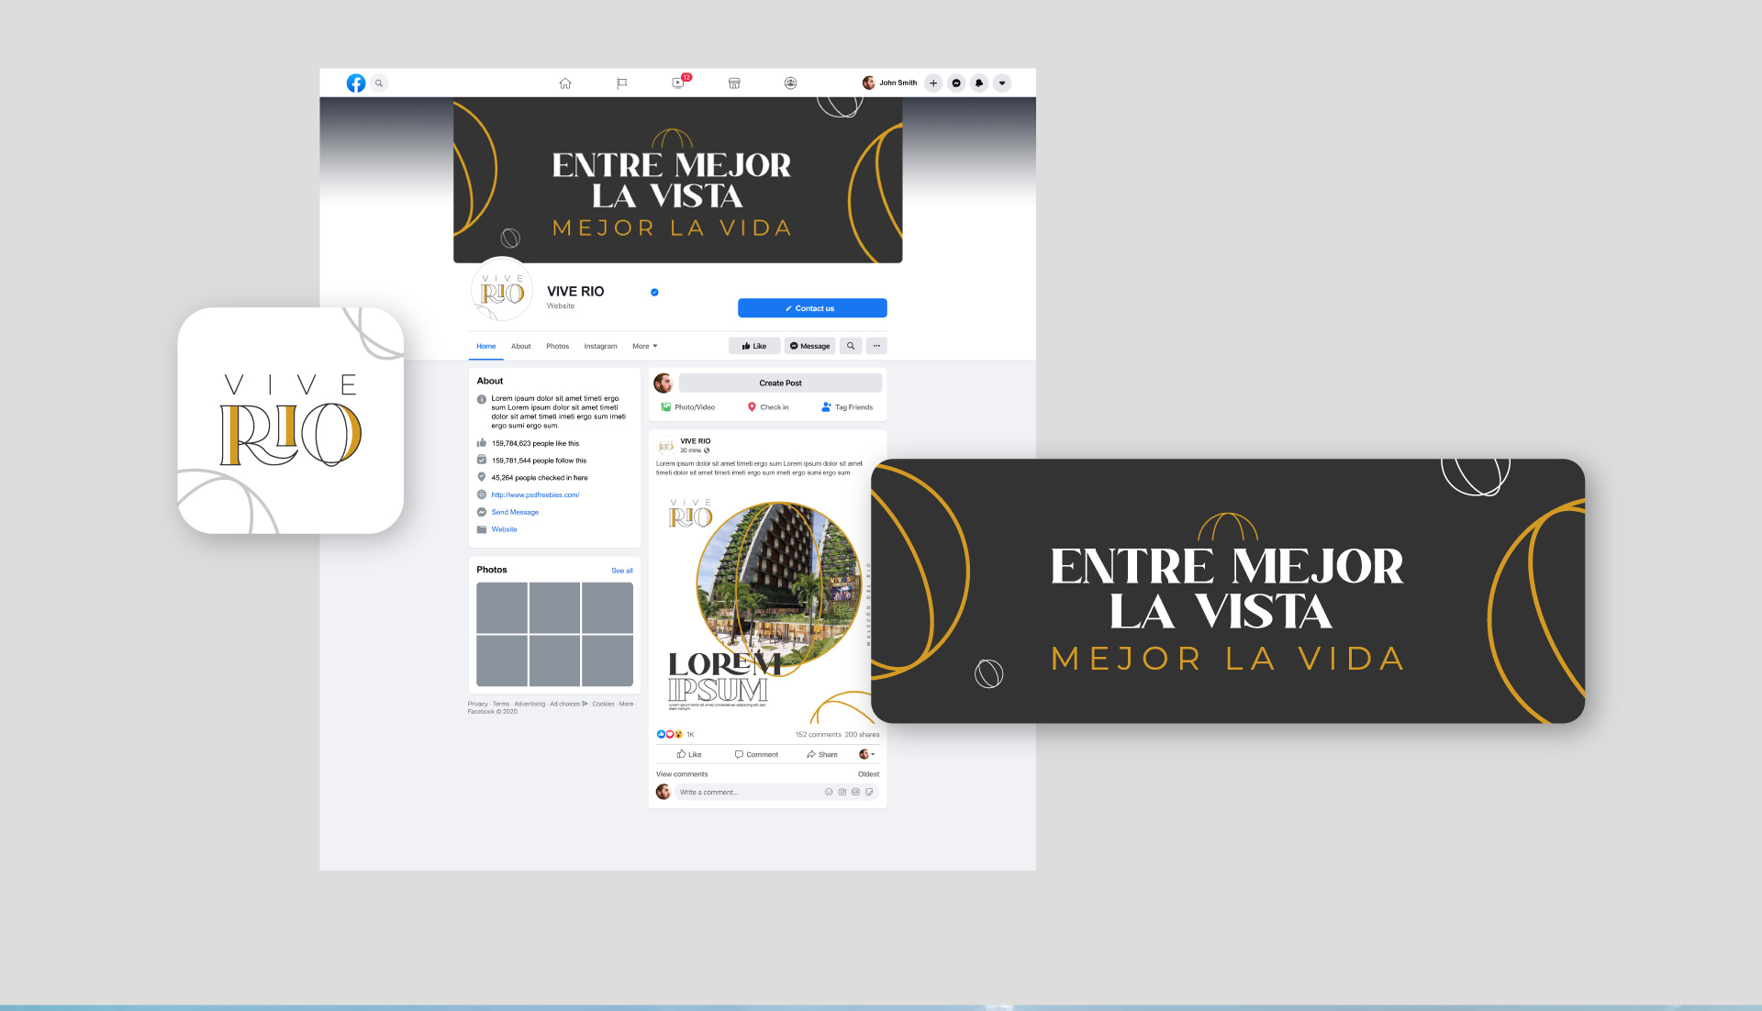This screenshot has width=1762, height=1011.
Task: Open Watch video icon with notification badge
Action: (x=678, y=83)
